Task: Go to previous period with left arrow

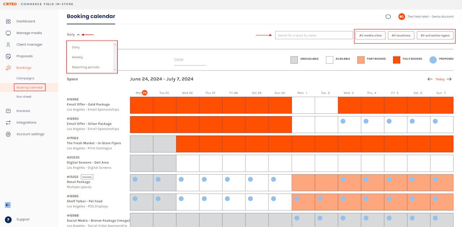Action: click(430, 79)
